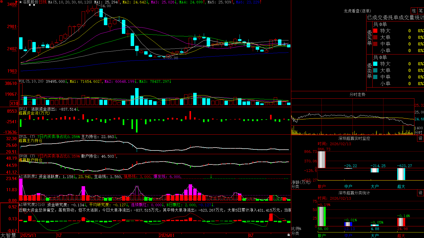
Task: Click the 龙虎看盘(逐单) panel title
Action: 357,11
